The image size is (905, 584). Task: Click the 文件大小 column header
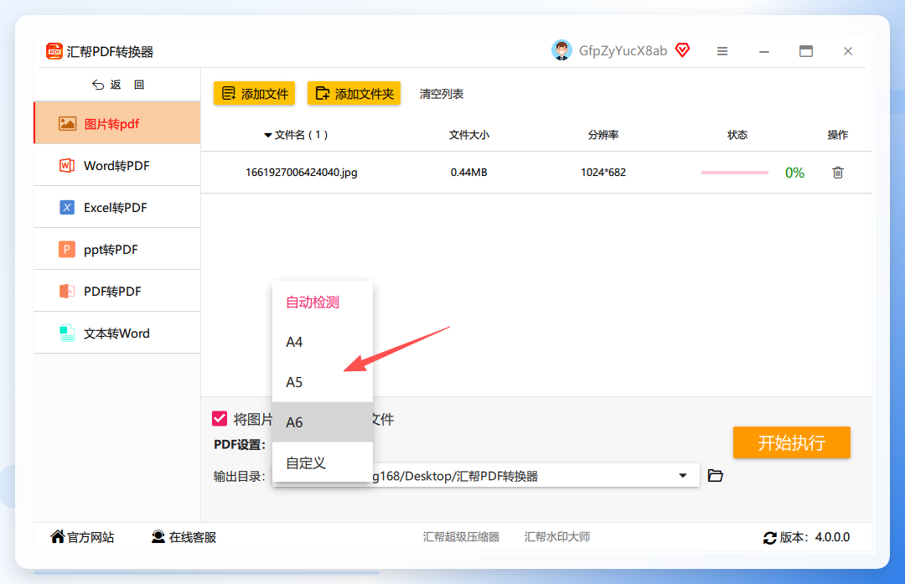pos(468,135)
